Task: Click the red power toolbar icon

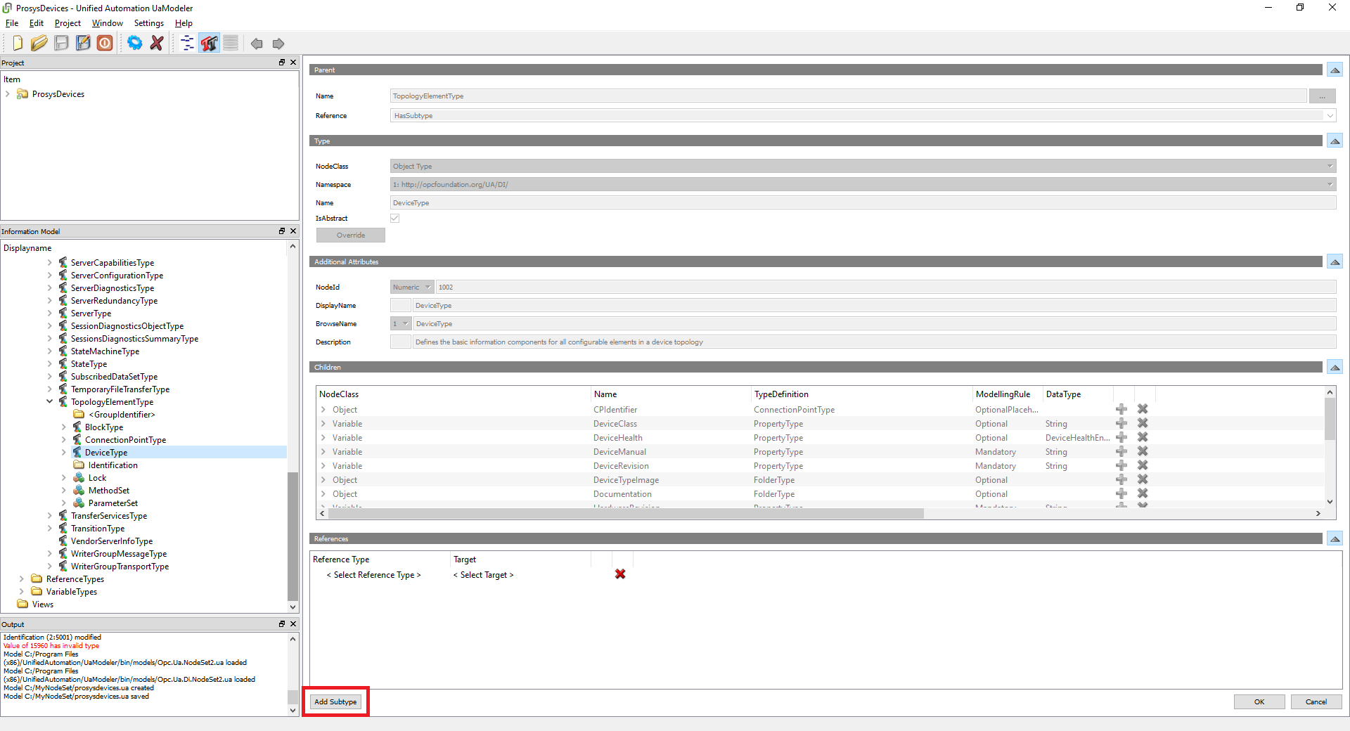Action: pos(105,44)
